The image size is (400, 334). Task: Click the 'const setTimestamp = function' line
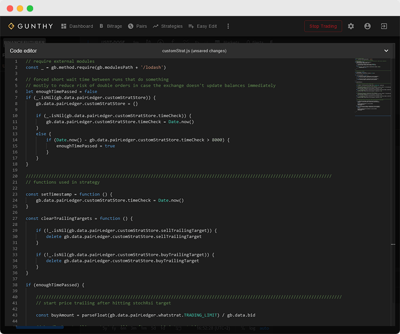click(x=69, y=194)
